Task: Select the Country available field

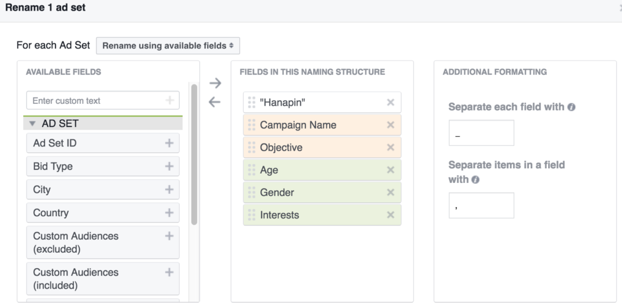Action: (103, 213)
